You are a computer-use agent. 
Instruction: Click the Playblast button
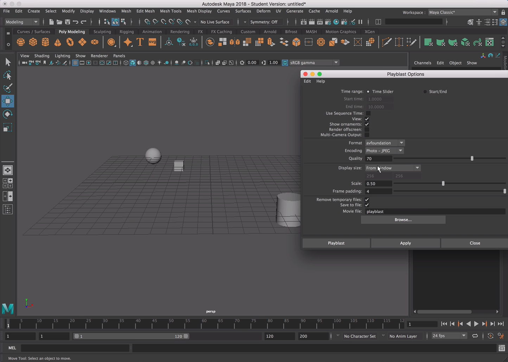pos(336,243)
